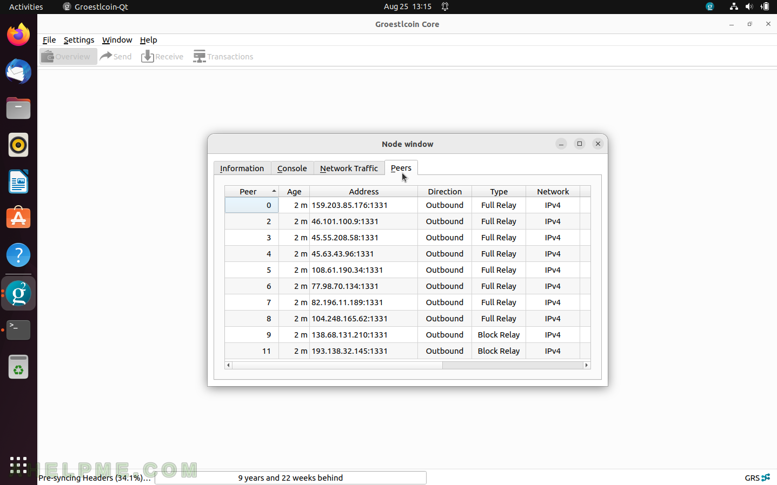
Task: Switch to the Information tab
Action: tap(242, 169)
